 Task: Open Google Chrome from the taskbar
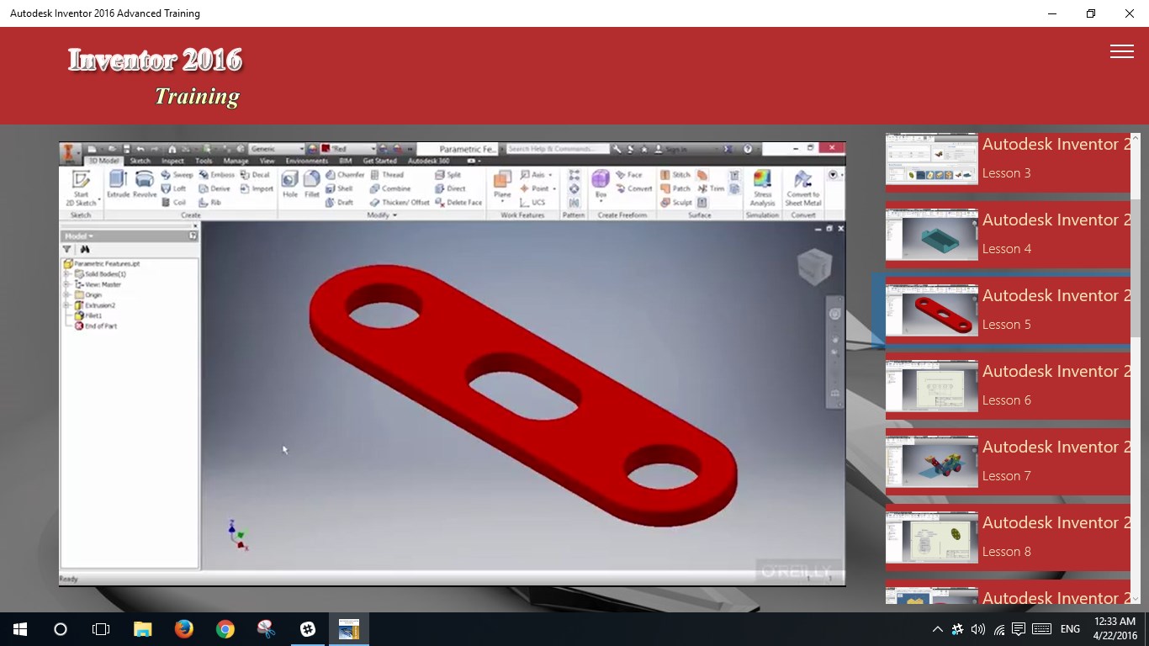coord(225,628)
